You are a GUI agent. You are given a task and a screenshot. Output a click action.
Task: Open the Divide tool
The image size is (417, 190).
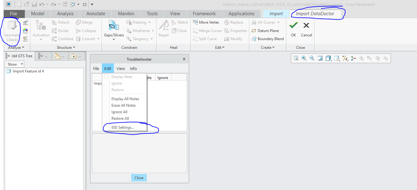click(x=60, y=30)
